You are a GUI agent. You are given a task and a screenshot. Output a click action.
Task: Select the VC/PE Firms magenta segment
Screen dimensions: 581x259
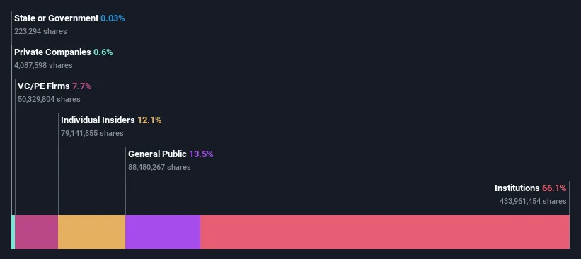37,232
